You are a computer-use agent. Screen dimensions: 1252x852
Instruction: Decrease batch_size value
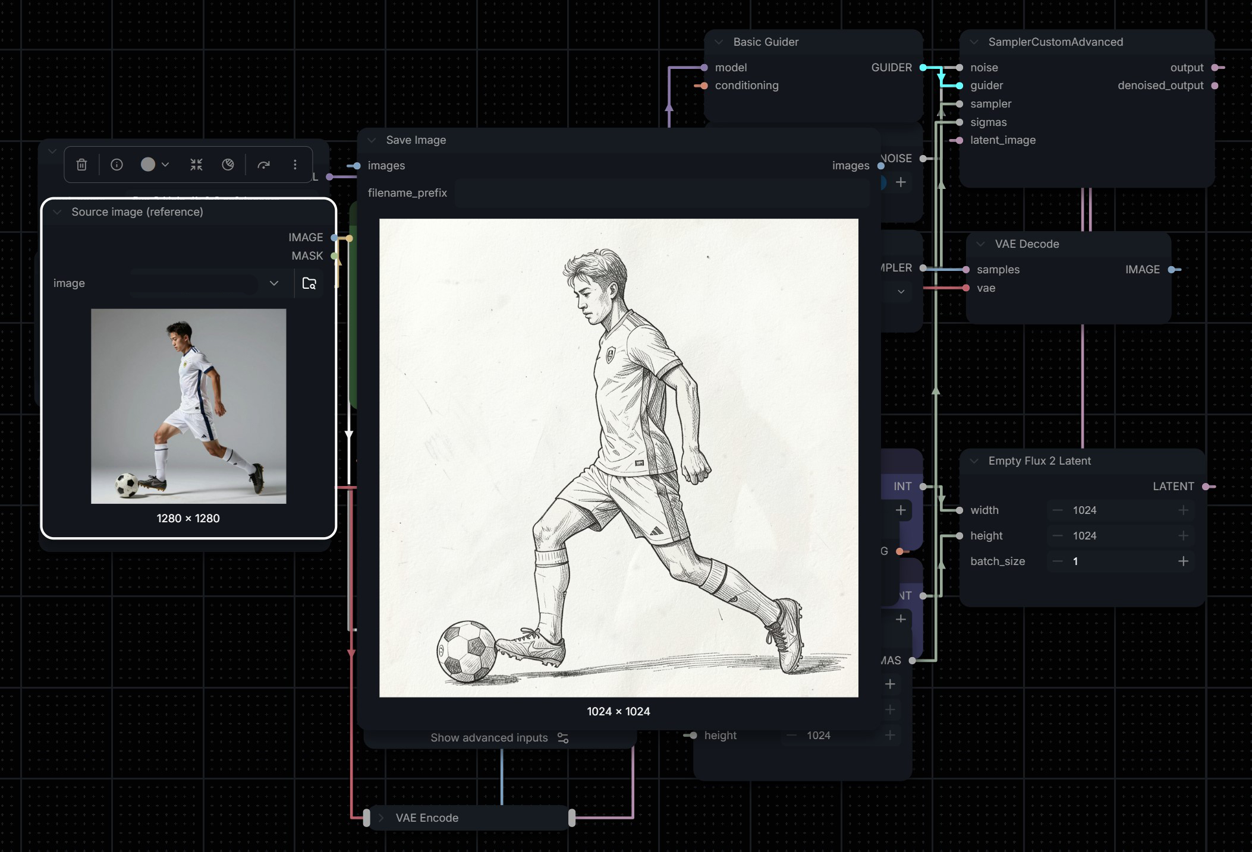click(x=1058, y=561)
